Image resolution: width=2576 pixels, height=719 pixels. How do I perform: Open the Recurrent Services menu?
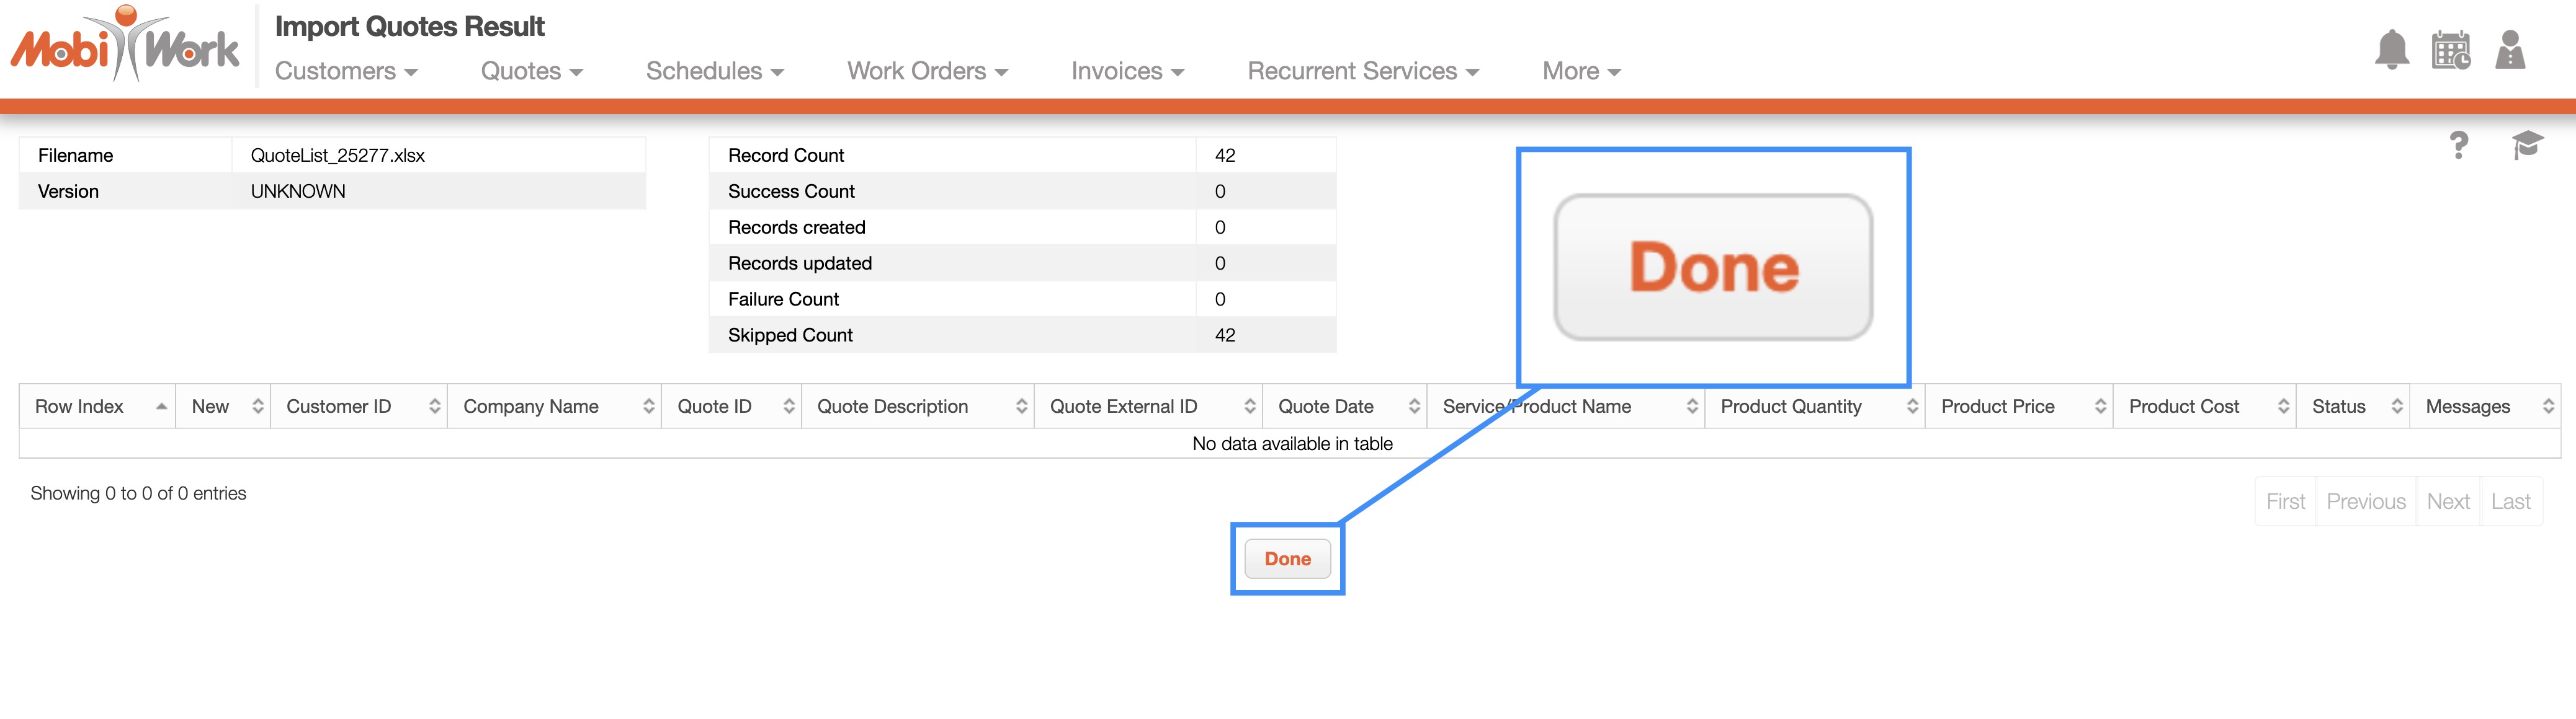click(1362, 71)
